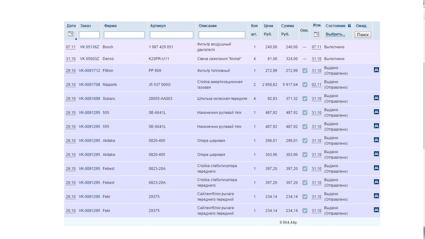425x239 pixels.
Task: Sort by the Артикул column header
Action: [x=158, y=26]
